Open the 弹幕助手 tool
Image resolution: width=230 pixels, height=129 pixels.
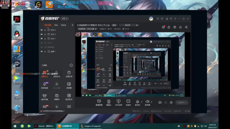click(x=45, y=74)
